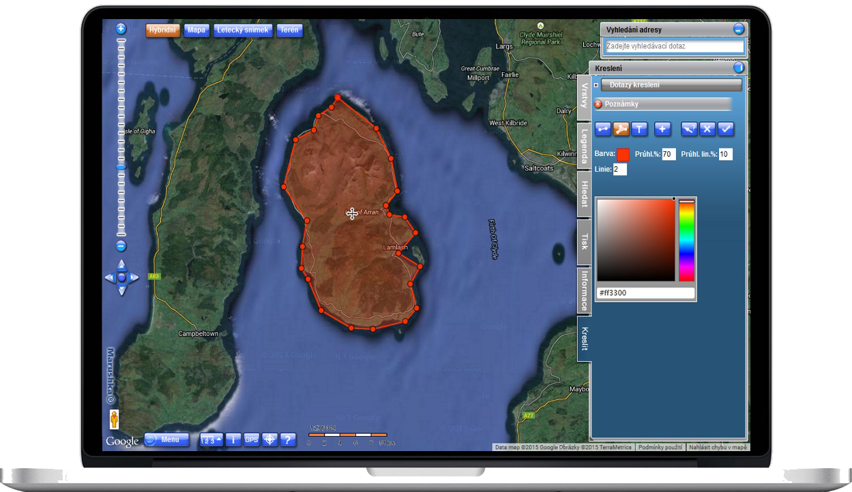The height and width of the screenshot is (492, 852).
Task: Open the Hledat side tab
Action: (584, 194)
